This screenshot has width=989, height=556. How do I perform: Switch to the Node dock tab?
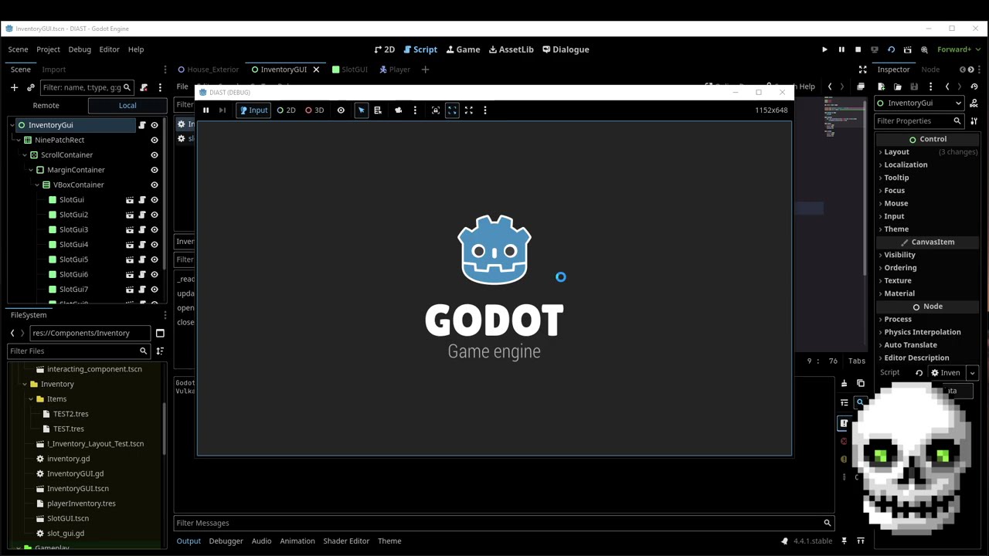tap(930, 69)
